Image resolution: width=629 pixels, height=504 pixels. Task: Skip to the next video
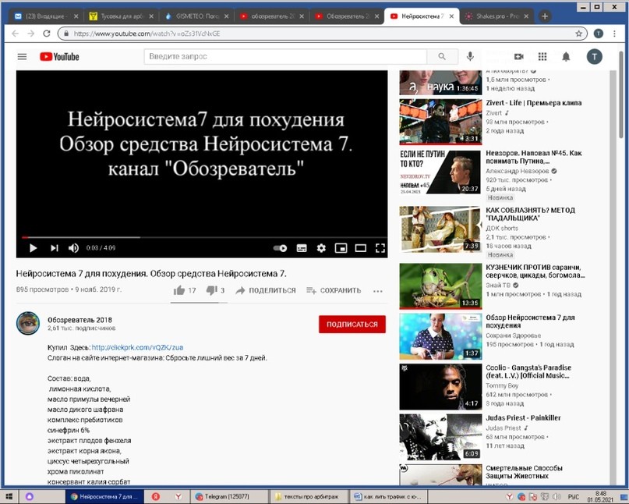[x=55, y=248]
